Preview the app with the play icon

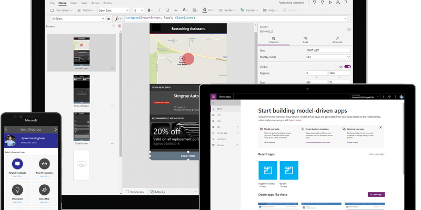pyautogui.click(x=330, y=3)
